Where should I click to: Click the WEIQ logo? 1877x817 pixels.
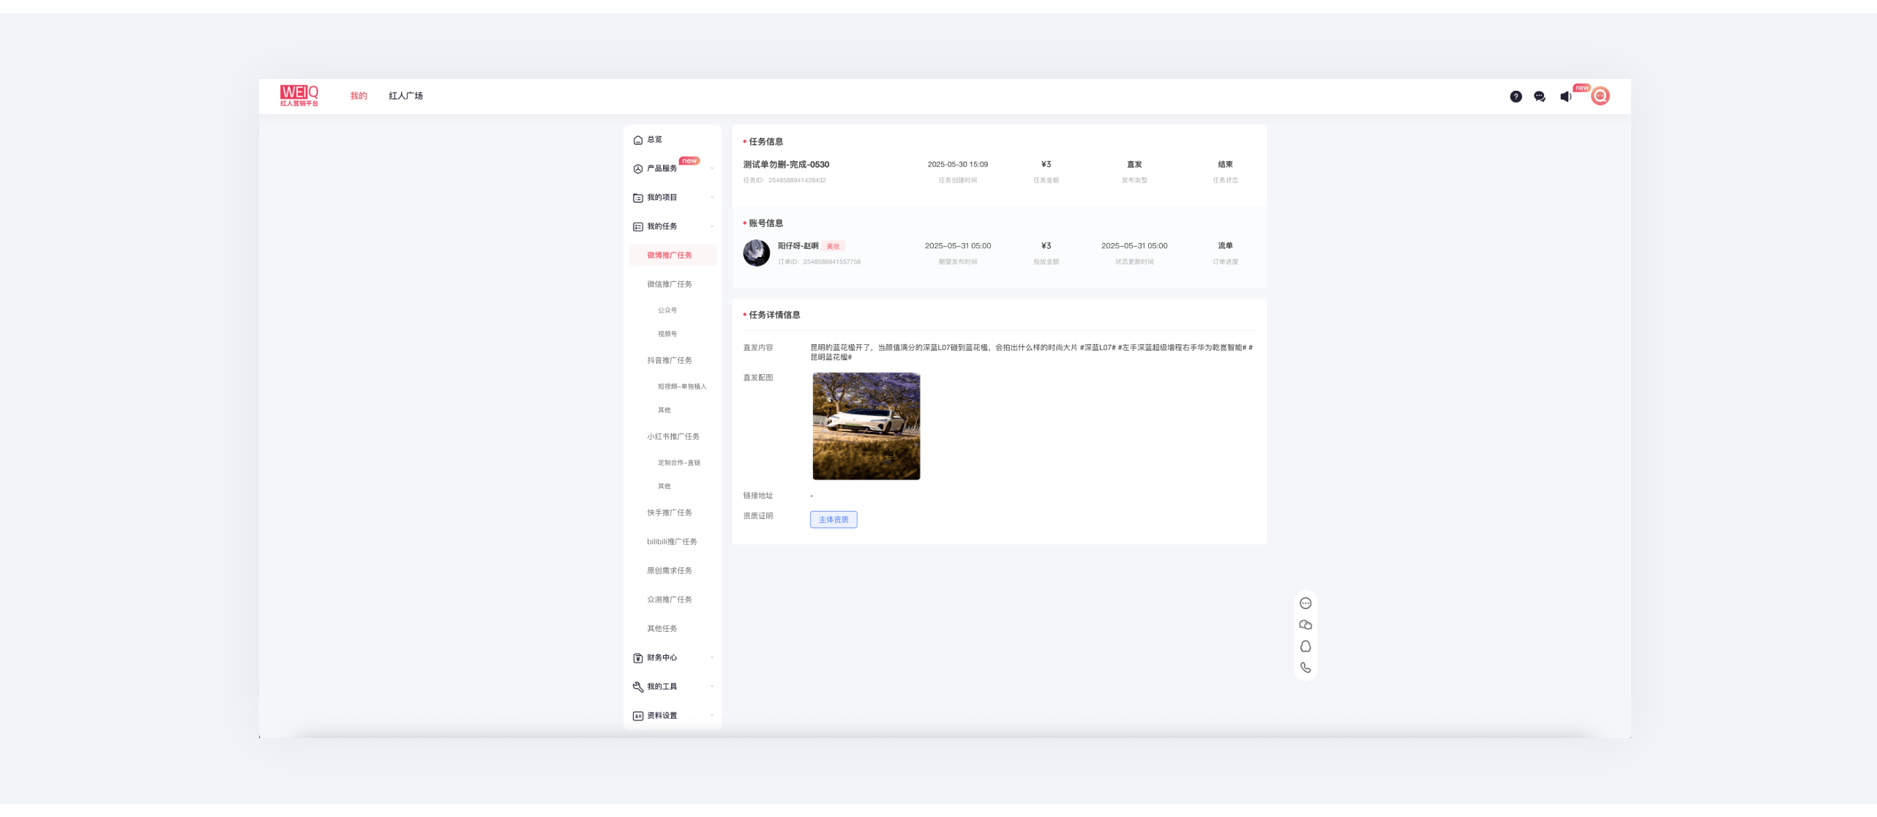point(299,96)
